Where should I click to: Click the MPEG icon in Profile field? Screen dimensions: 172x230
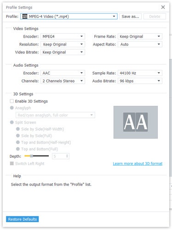click(x=25, y=16)
